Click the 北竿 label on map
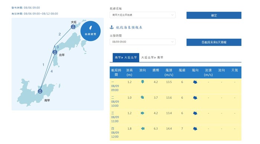Image resolution: width=260 pixels, height=144 pixels. coord(62,55)
